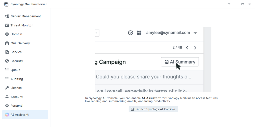Click the apps grid icon in preview
This screenshot has height=127, width=255.
[x=139, y=33]
